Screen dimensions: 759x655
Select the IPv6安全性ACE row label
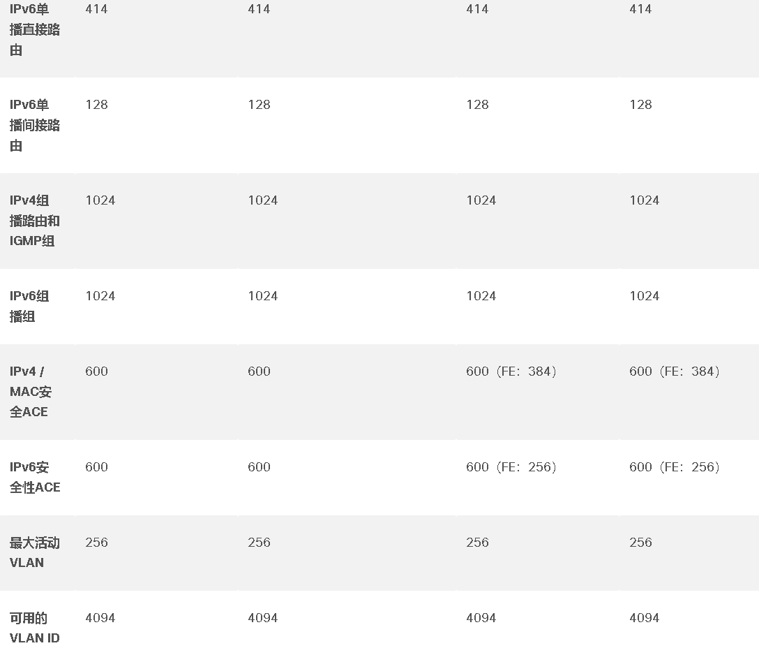point(35,477)
